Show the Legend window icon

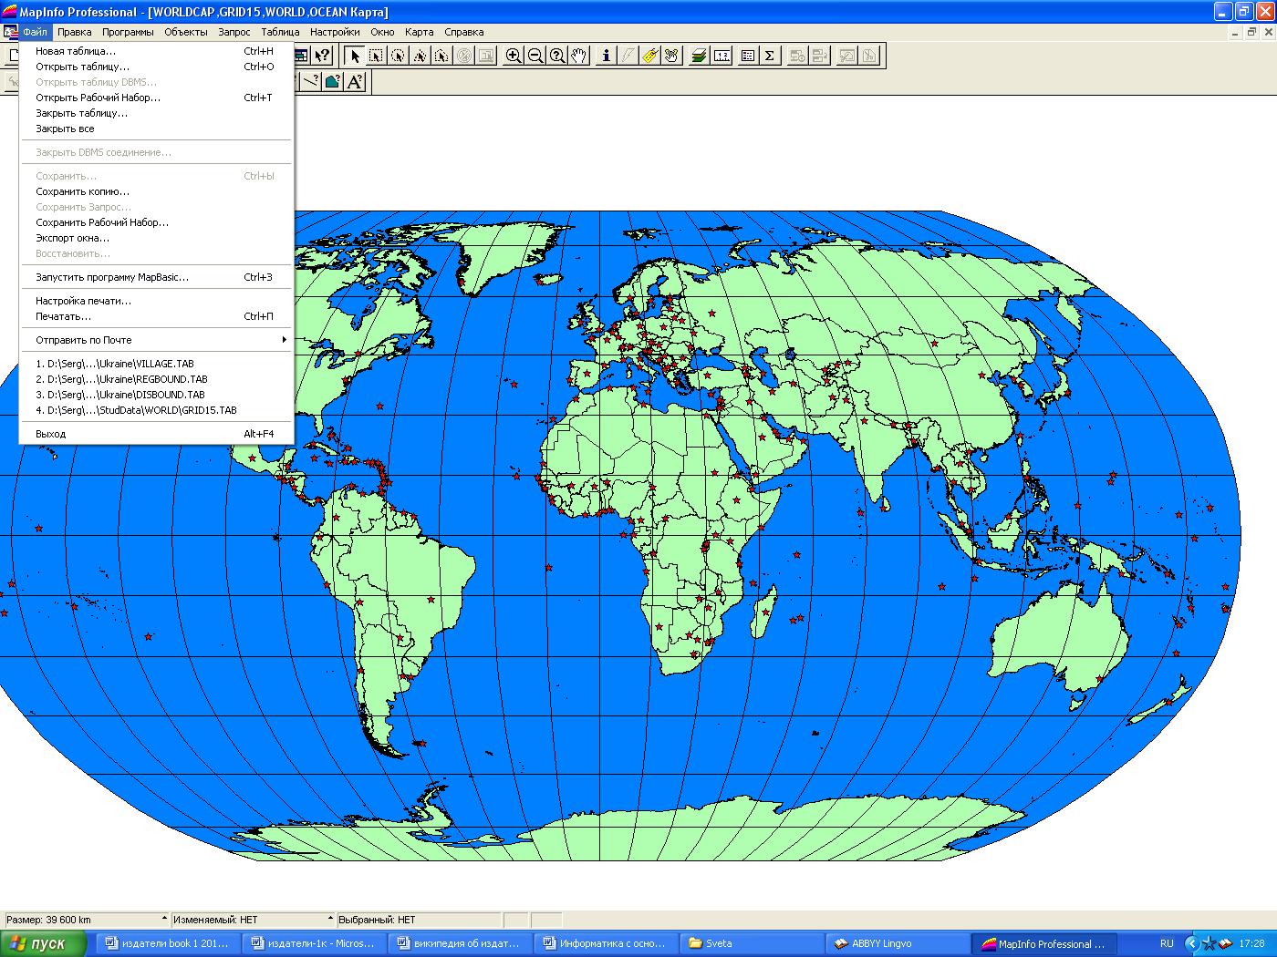[748, 56]
